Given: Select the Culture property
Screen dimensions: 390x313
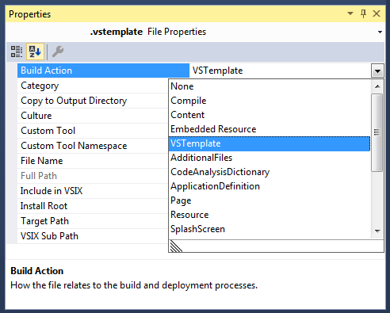Looking at the screenshot, I should coord(93,116).
